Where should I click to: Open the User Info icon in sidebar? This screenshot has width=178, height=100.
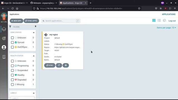pos(4,47)
